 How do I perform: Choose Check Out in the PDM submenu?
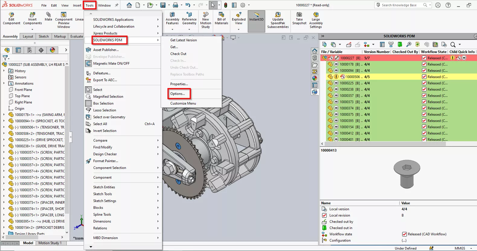coord(178,54)
